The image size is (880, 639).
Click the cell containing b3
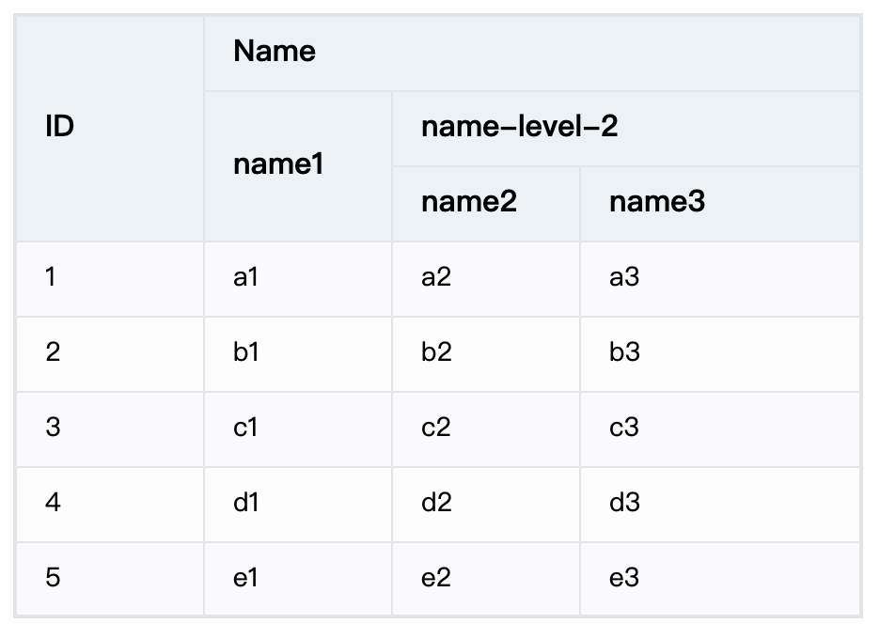coord(624,352)
